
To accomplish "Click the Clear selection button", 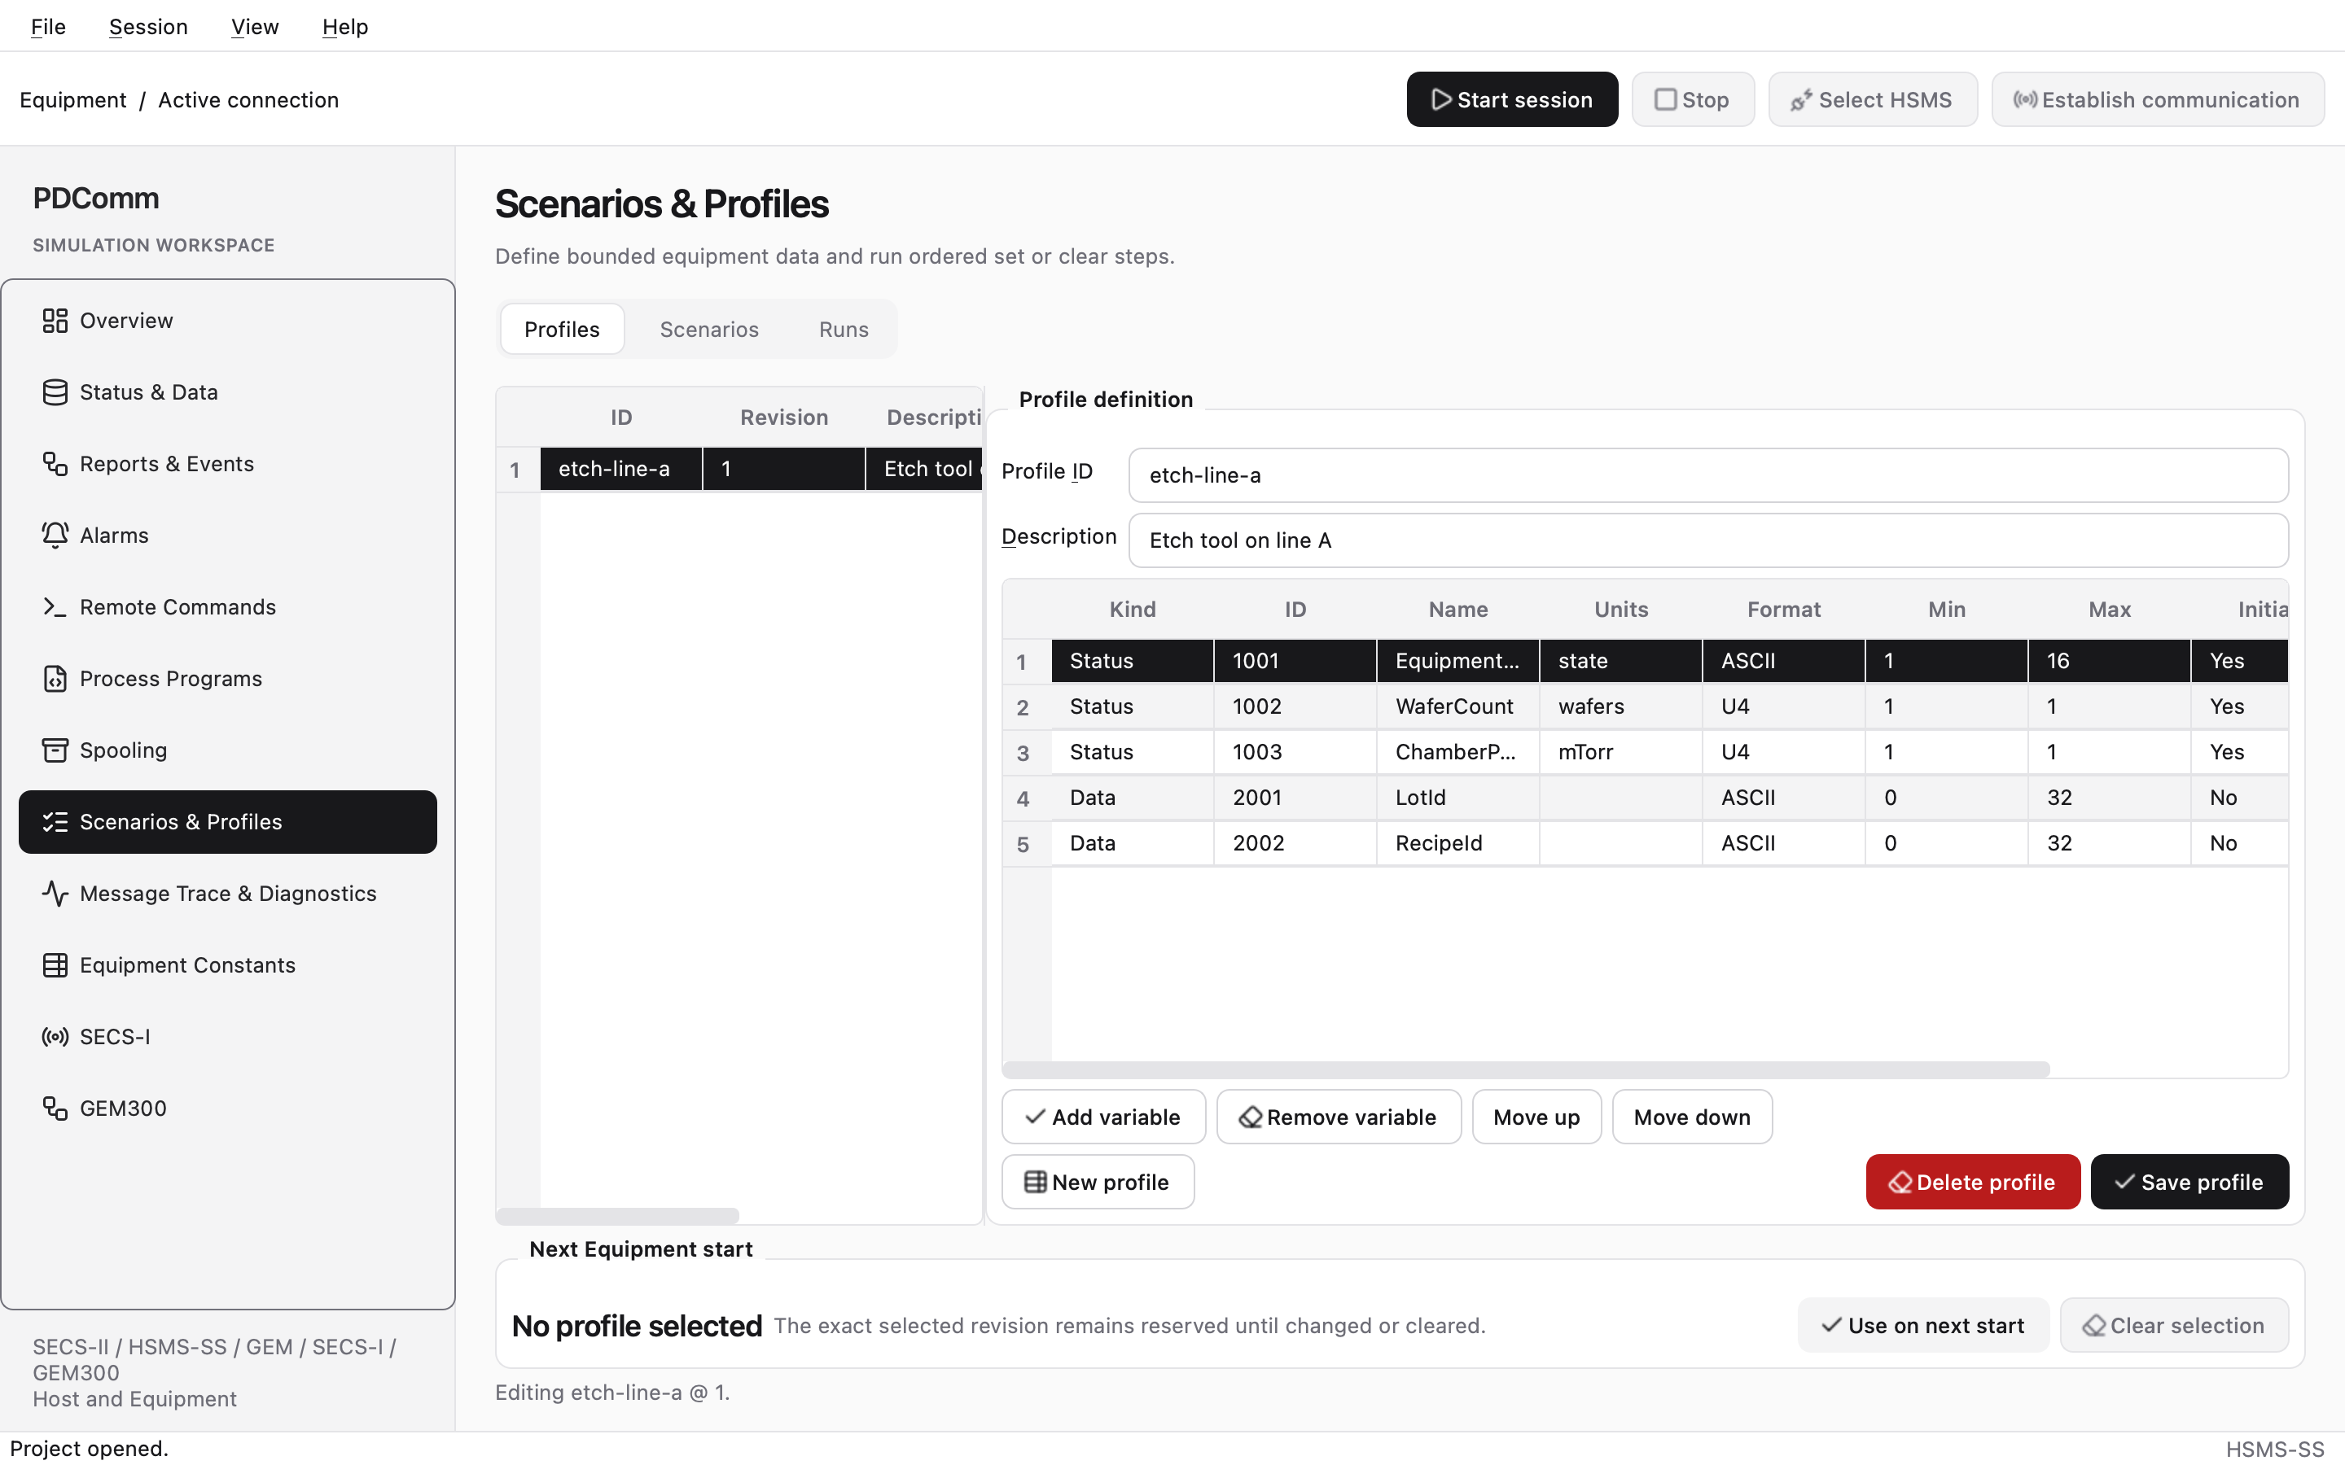I will [x=2175, y=1326].
